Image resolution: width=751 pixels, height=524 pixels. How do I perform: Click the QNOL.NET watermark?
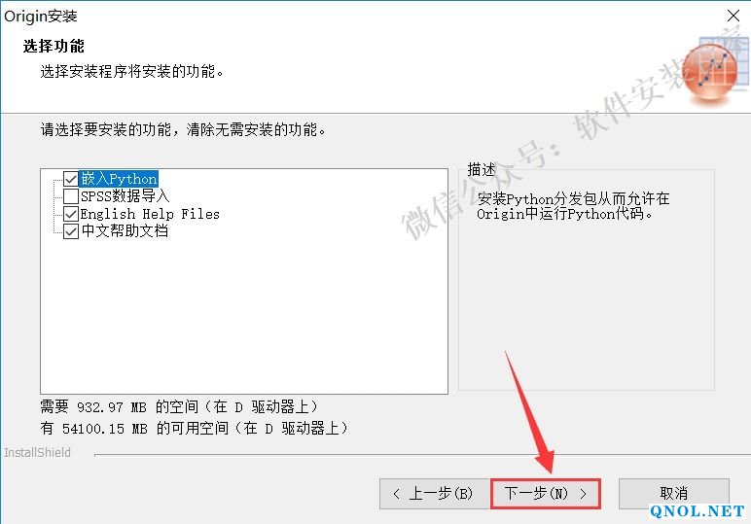[x=697, y=511]
